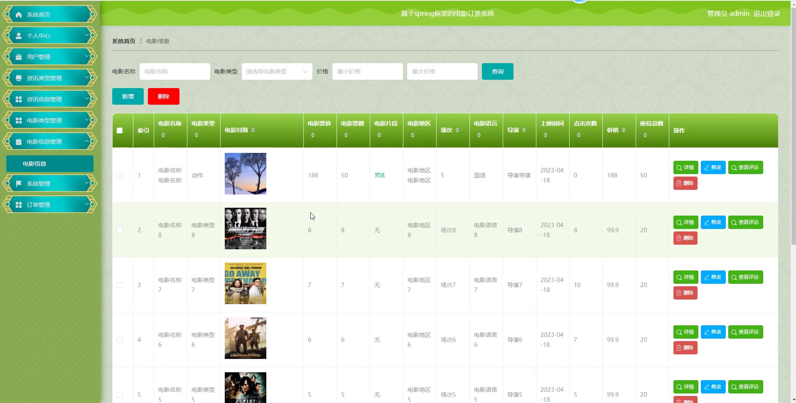Sort by 场次 column arrows
Image resolution: width=796 pixels, height=403 pixels.
point(457,130)
